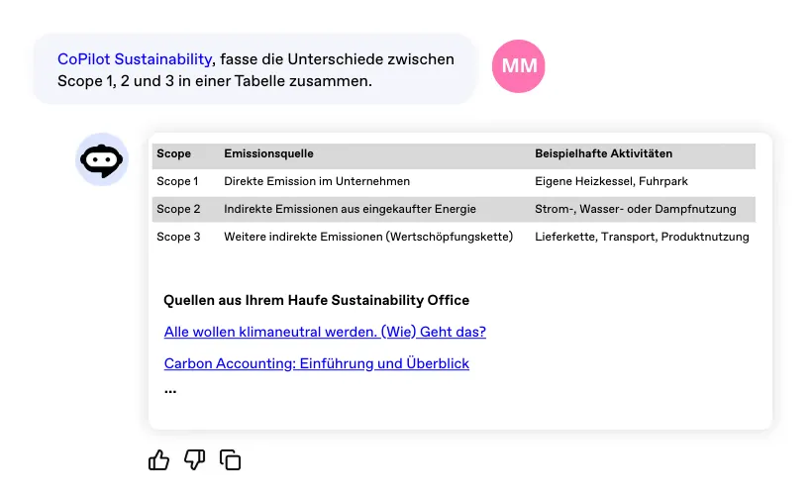Click 'Lieferkette, Transport, Produktnutzung' cell
This screenshot has height=495, width=812.
(x=642, y=237)
